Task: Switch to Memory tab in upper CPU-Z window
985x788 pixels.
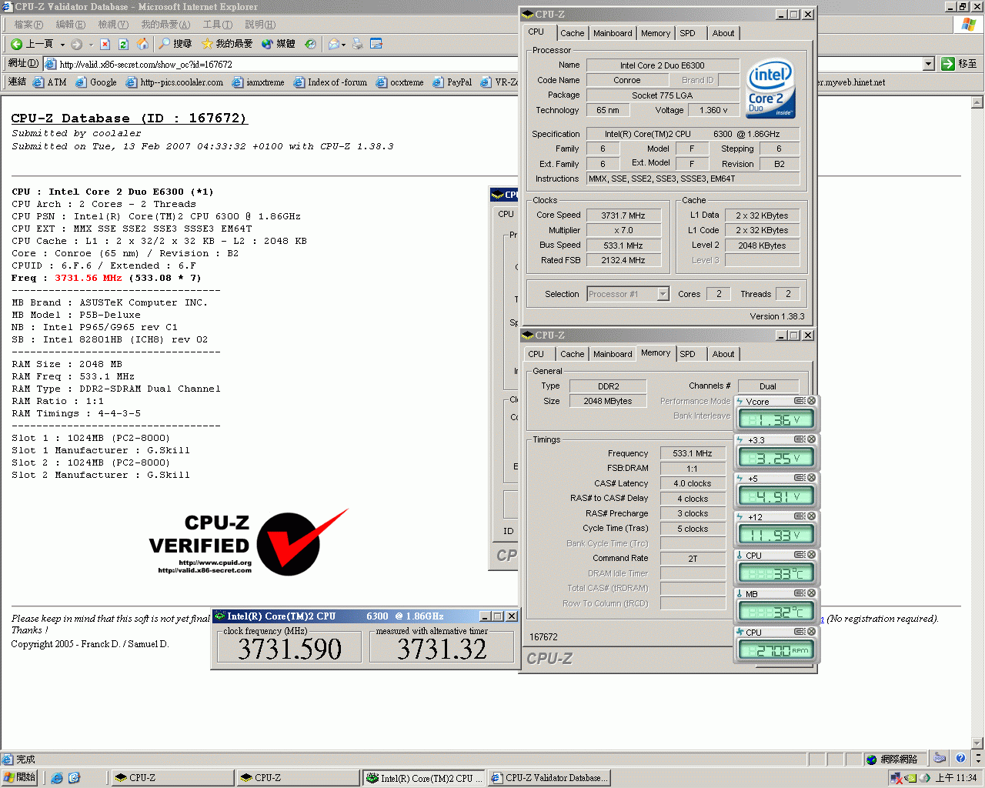Action: click(x=656, y=33)
